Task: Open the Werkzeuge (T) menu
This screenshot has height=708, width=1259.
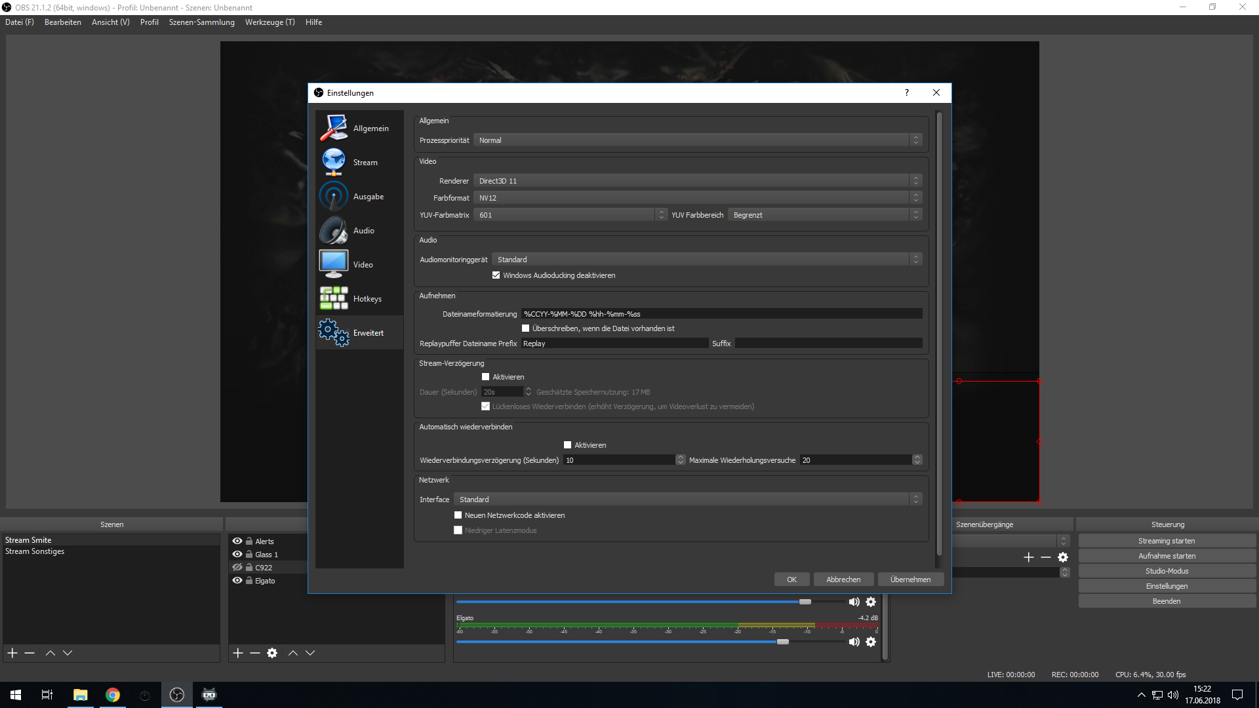Action: 270,22
